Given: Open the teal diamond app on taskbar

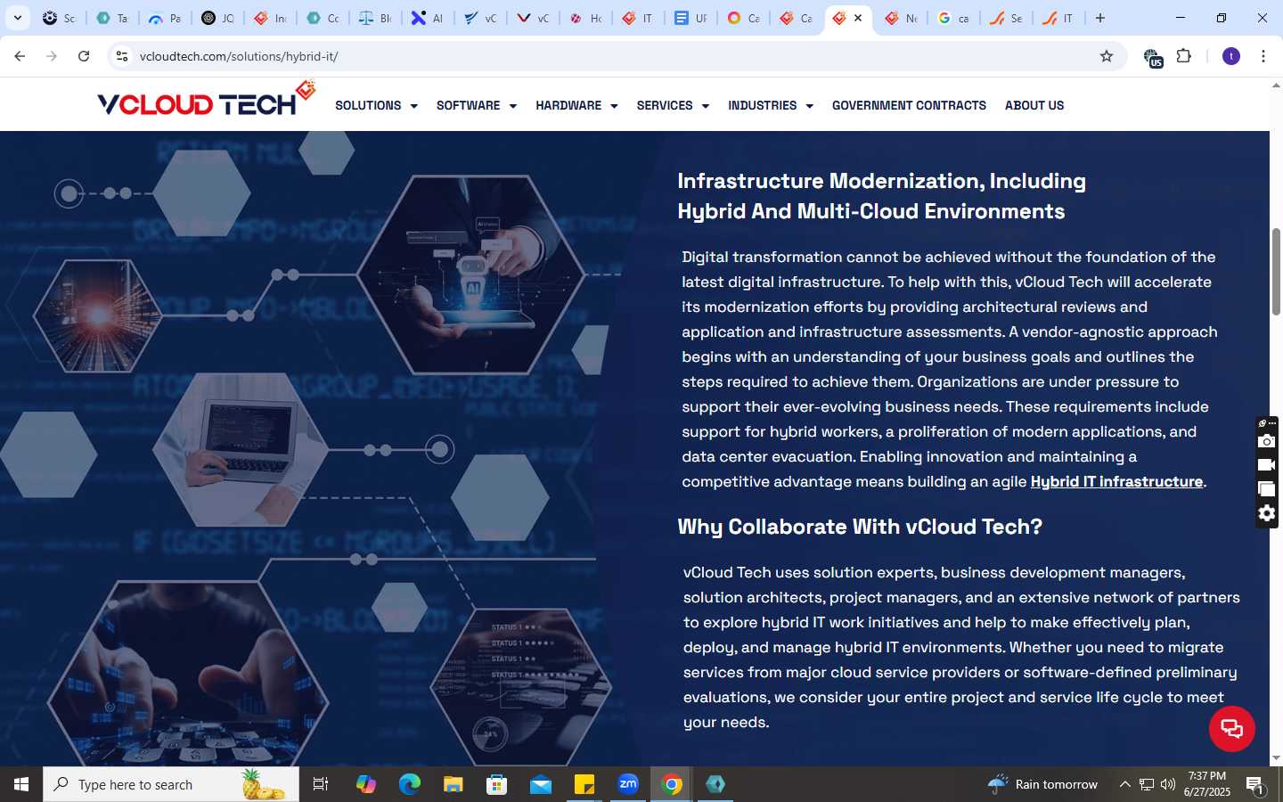Looking at the screenshot, I should [x=715, y=784].
